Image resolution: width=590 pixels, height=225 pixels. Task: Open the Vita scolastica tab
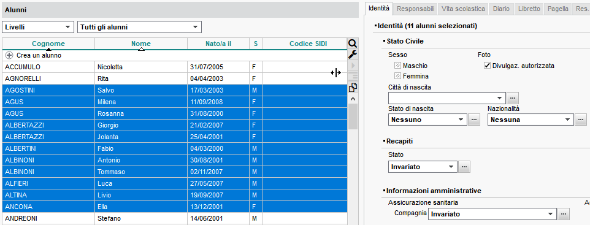click(x=464, y=9)
